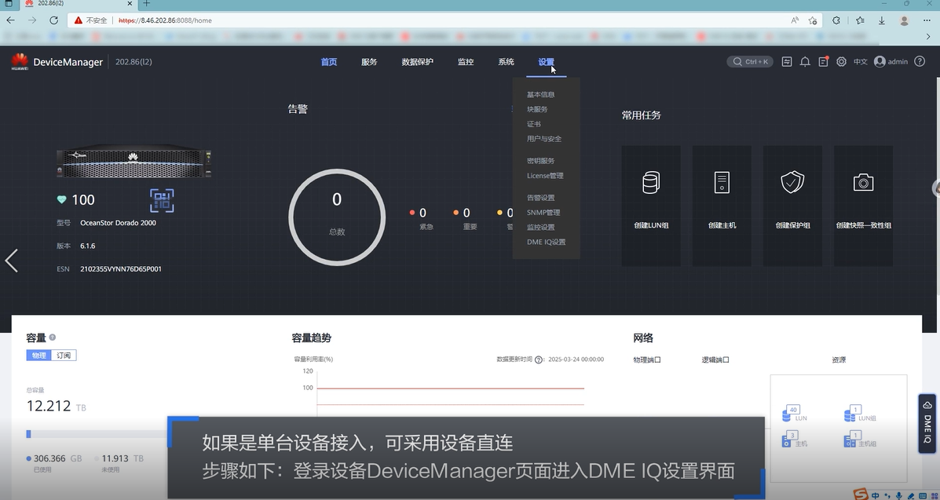Click the capacity help question icon
Screen dimensions: 940x500
(x=53, y=338)
